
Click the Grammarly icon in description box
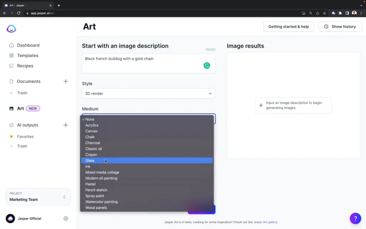[207, 65]
